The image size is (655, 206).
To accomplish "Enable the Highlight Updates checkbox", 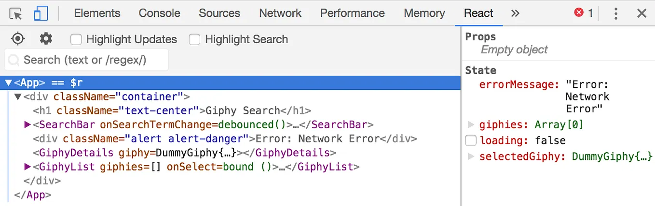I will coord(76,39).
